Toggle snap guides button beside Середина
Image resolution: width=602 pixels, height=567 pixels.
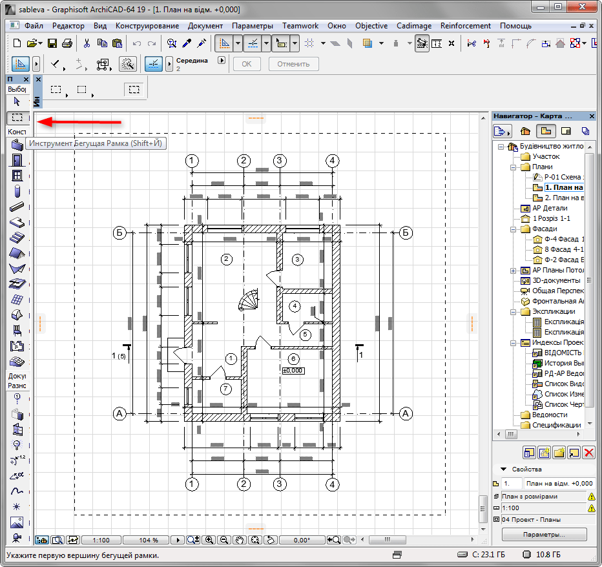pyautogui.click(x=154, y=64)
